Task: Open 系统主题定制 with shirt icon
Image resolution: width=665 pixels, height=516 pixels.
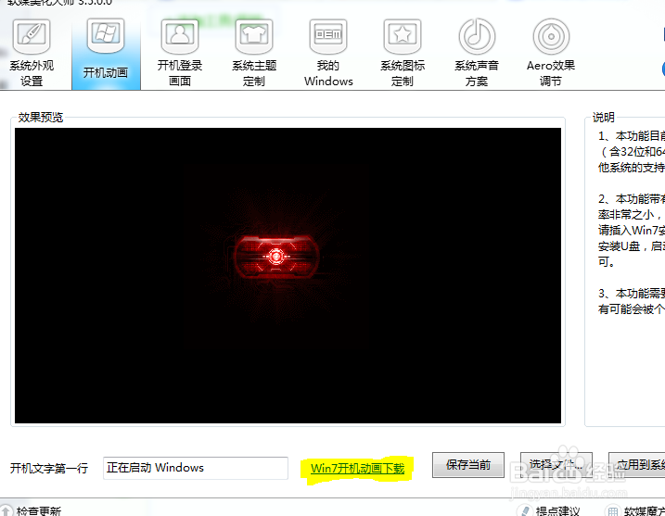Action: pyautogui.click(x=254, y=53)
